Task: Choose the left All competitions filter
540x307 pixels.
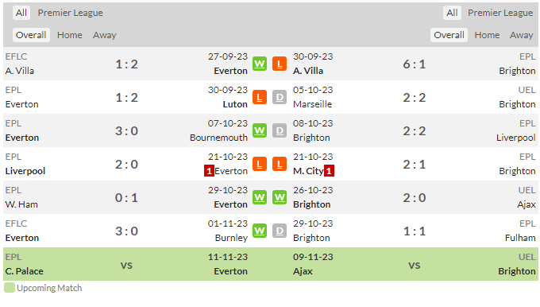Action: pos(21,13)
